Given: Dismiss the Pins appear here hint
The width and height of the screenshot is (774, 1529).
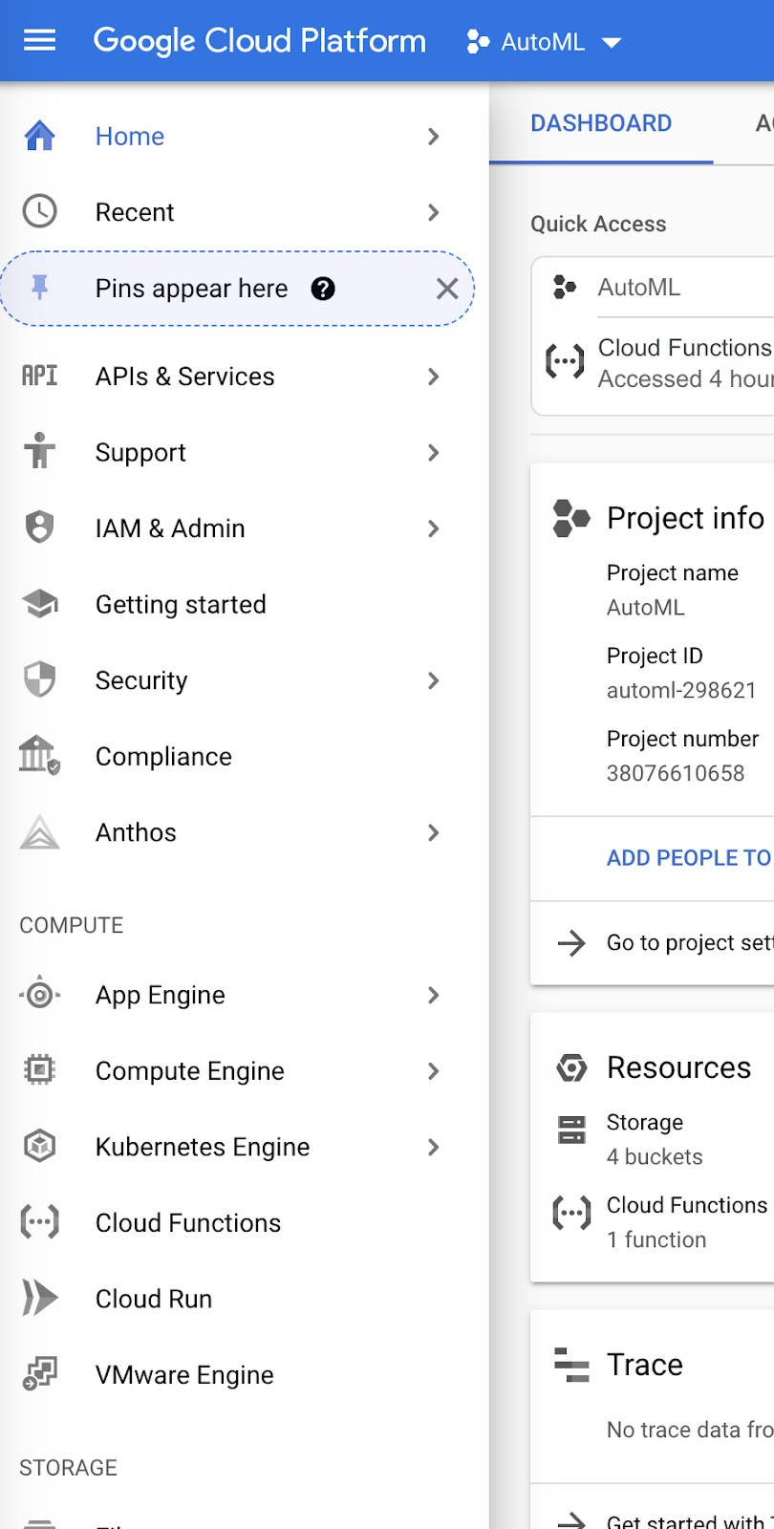Looking at the screenshot, I should click(447, 289).
